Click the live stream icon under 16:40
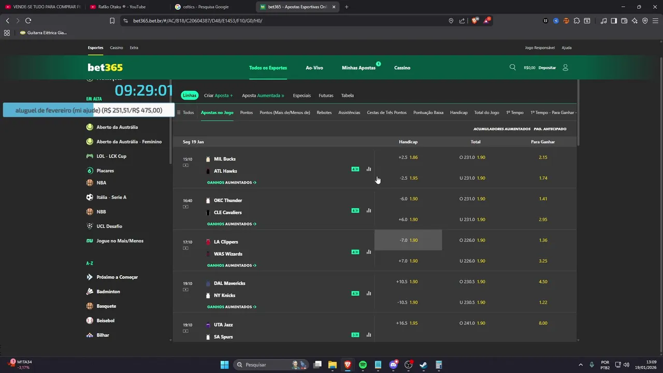The width and height of the screenshot is (663, 373). pos(185,207)
